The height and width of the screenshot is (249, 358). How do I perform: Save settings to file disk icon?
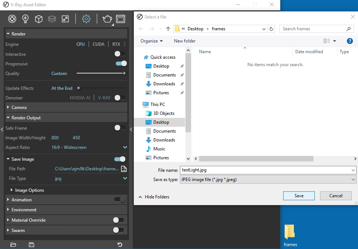31,245
